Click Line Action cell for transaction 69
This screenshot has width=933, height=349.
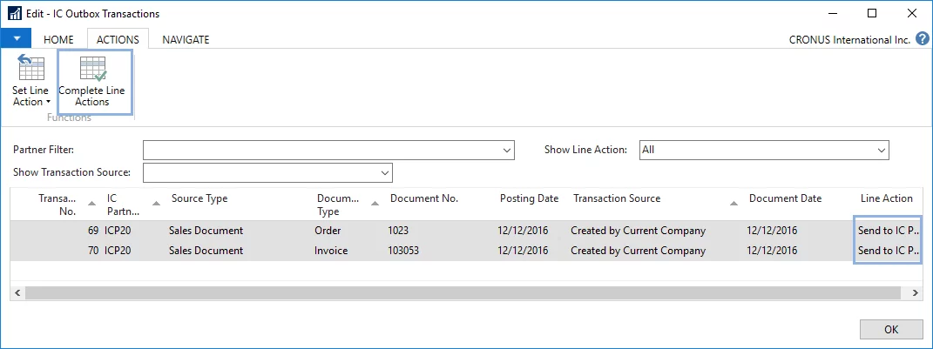click(888, 231)
